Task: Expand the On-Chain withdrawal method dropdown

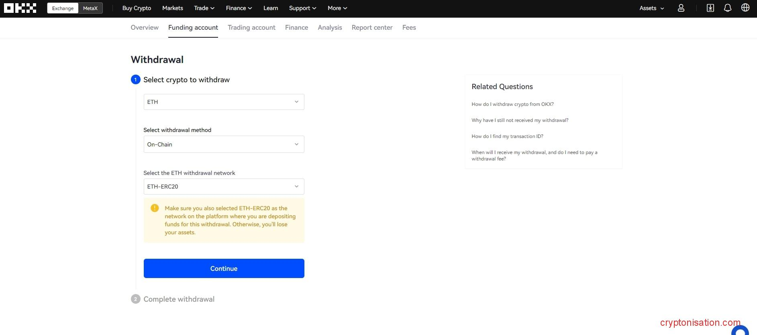Action: pos(224,144)
